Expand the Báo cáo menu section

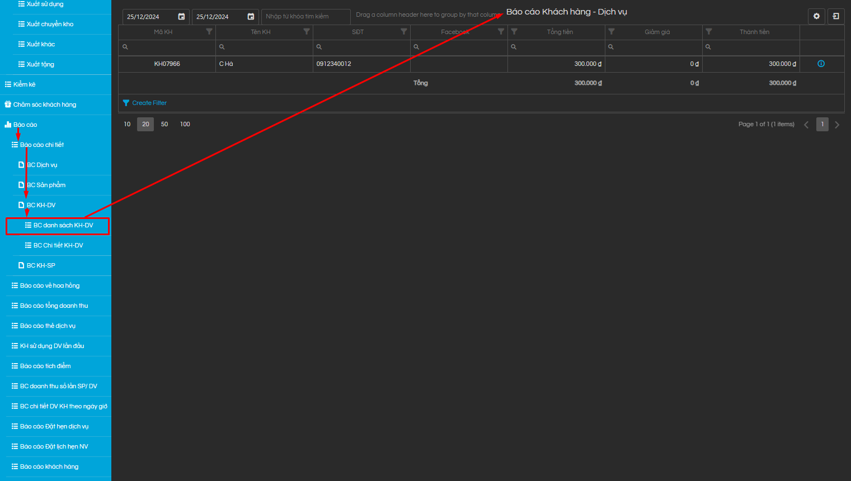click(x=25, y=125)
